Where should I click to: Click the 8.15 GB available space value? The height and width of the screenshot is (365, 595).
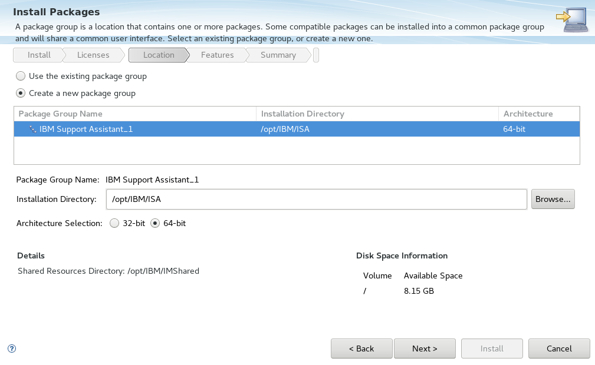[419, 291]
